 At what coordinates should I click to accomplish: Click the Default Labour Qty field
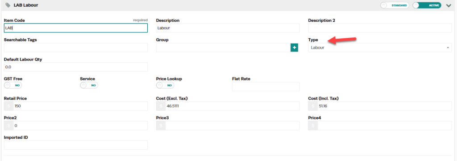(x=76, y=67)
